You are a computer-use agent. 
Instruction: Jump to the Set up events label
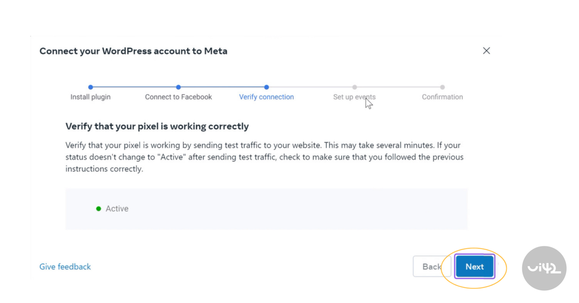click(354, 97)
